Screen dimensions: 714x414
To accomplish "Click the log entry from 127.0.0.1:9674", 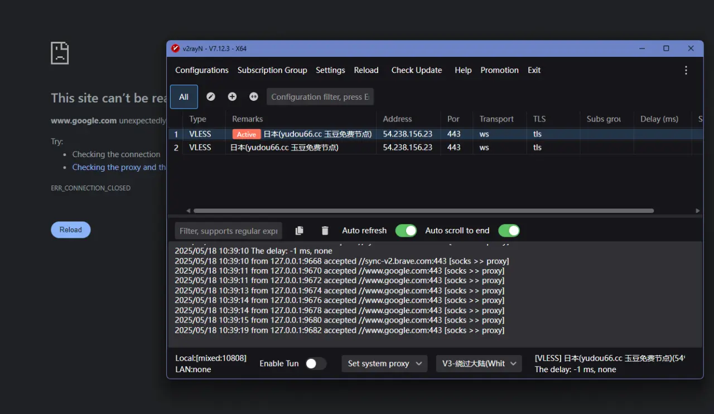I will tap(339, 290).
